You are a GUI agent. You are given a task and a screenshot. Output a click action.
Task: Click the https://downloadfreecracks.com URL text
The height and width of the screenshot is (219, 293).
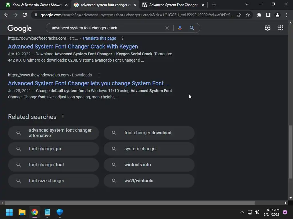tap(37, 38)
